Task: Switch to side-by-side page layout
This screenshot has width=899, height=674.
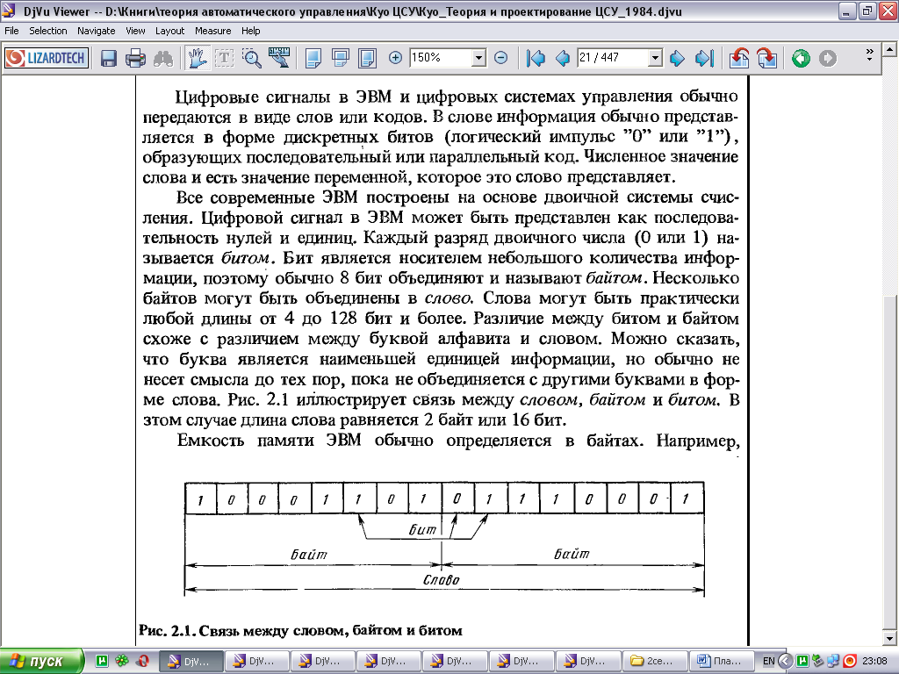Action: point(367,58)
